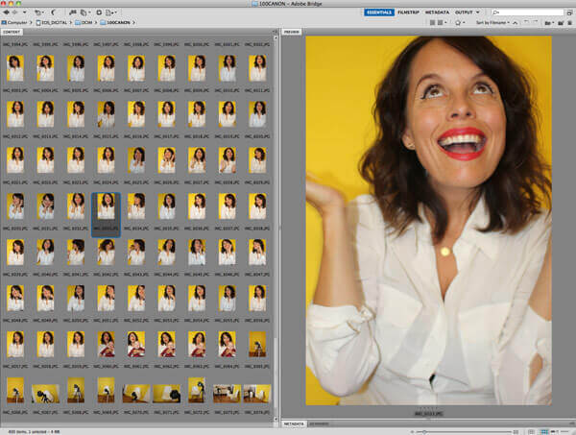Image resolution: width=576 pixels, height=435 pixels.
Task: Click EOS_DIGITAL in the path bar
Action: [52, 22]
